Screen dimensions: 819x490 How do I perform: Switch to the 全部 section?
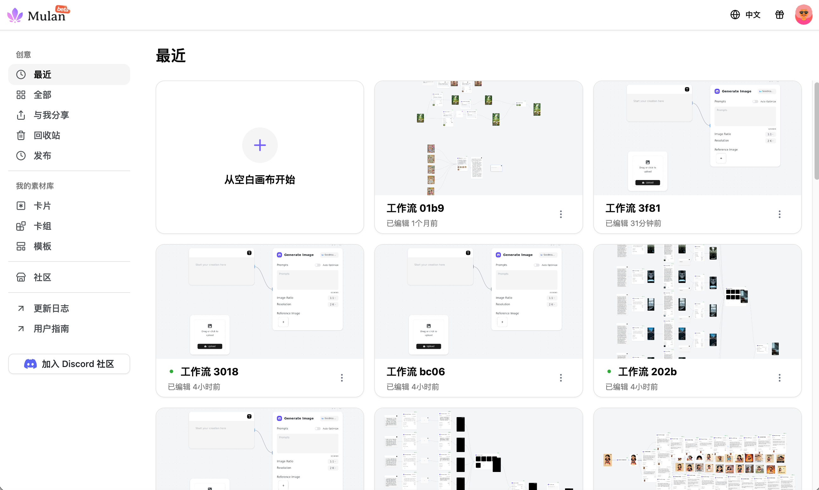point(69,95)
